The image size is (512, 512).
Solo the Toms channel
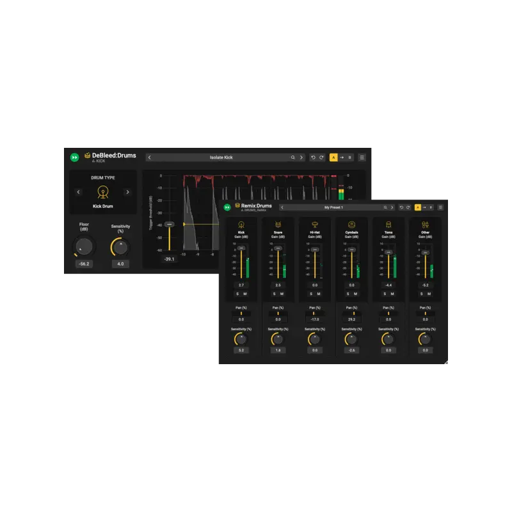pyautogui.click(x=385, y=294)
